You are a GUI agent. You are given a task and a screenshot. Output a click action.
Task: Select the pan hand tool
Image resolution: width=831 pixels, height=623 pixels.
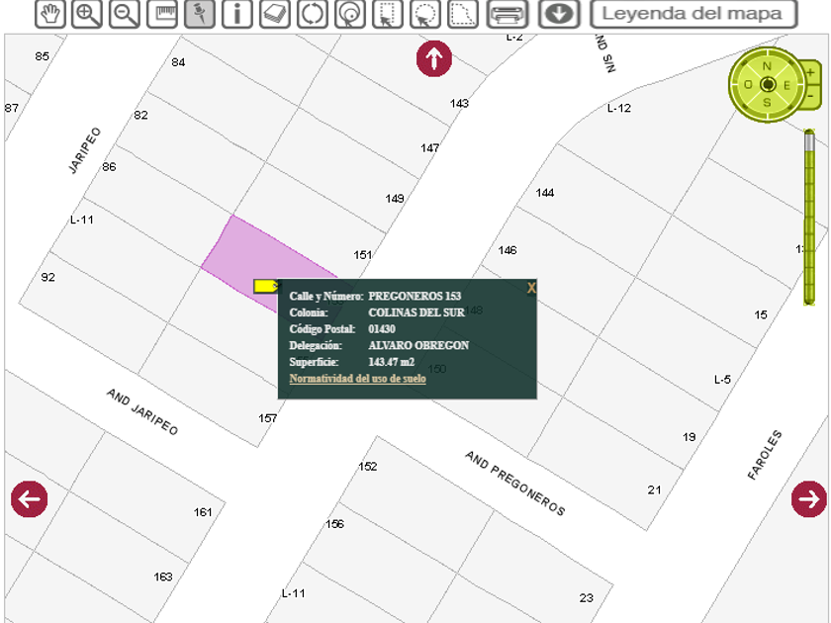[50, 13]
